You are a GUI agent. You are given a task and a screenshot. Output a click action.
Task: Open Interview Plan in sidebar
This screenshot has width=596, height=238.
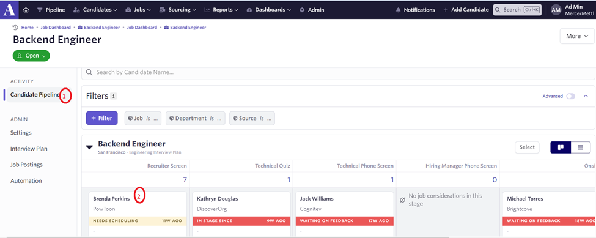(x=29, y=149)
